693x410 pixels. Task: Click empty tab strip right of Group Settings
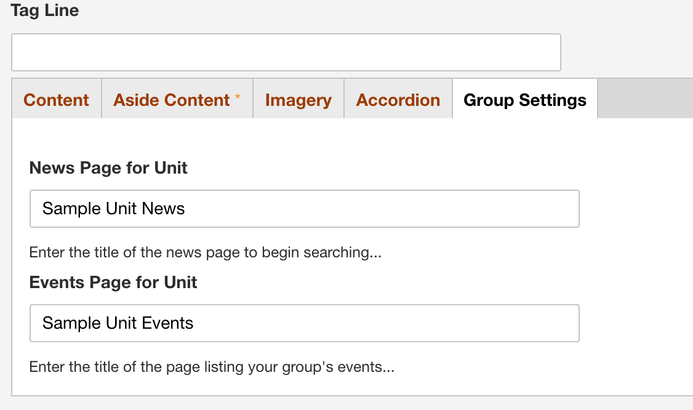pyautogui.click(x=643, y=98)
